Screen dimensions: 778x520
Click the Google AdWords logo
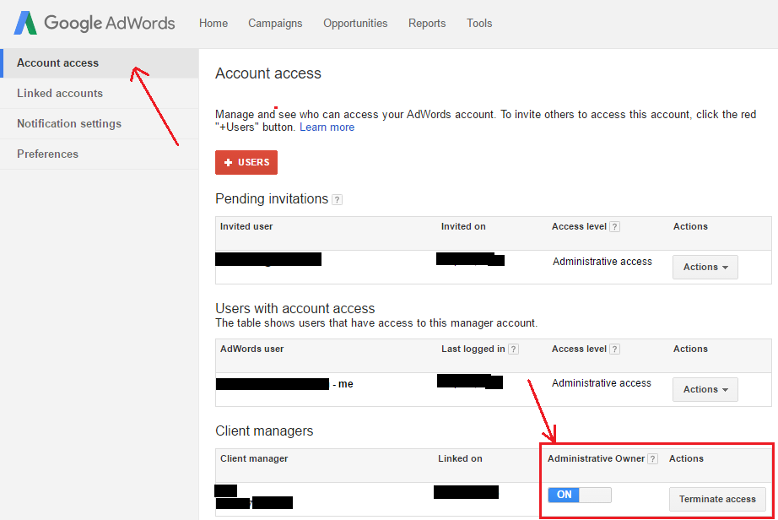[95, 23]
